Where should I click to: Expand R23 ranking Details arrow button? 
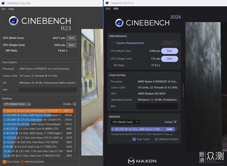[75, 104]
